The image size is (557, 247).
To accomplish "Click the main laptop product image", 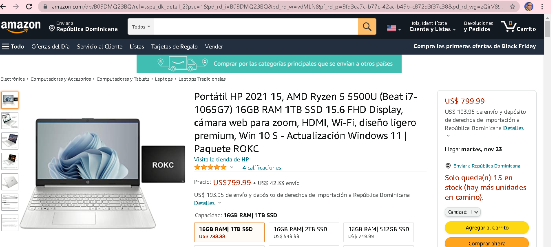I will (x=103, y=173).
